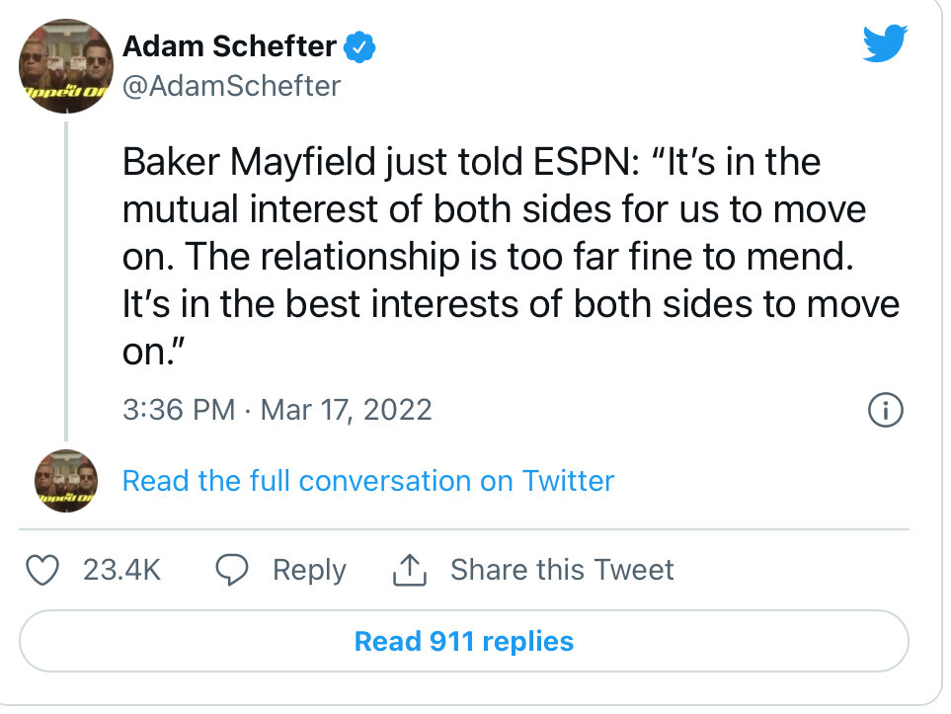This screenshot has height=714, width=951.
Task: Click the small avatar beside full conversation link
Action: [x=66, y=481]
